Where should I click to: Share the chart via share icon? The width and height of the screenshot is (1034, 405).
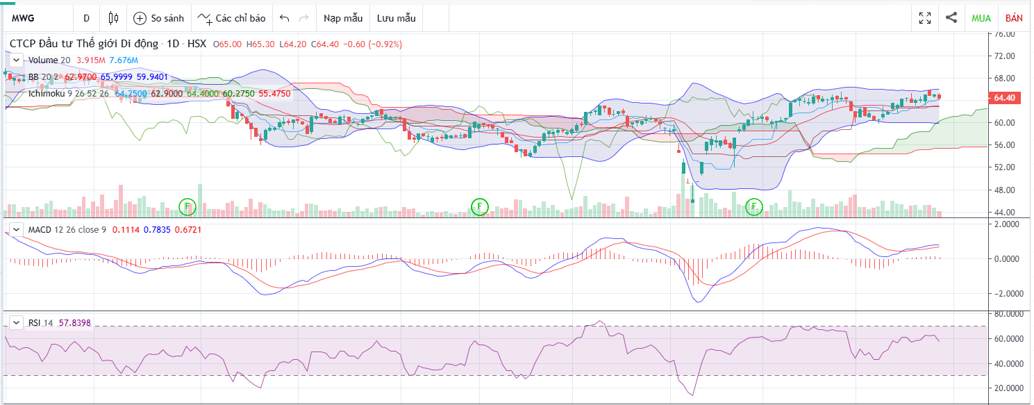click(x=951, y=18)
